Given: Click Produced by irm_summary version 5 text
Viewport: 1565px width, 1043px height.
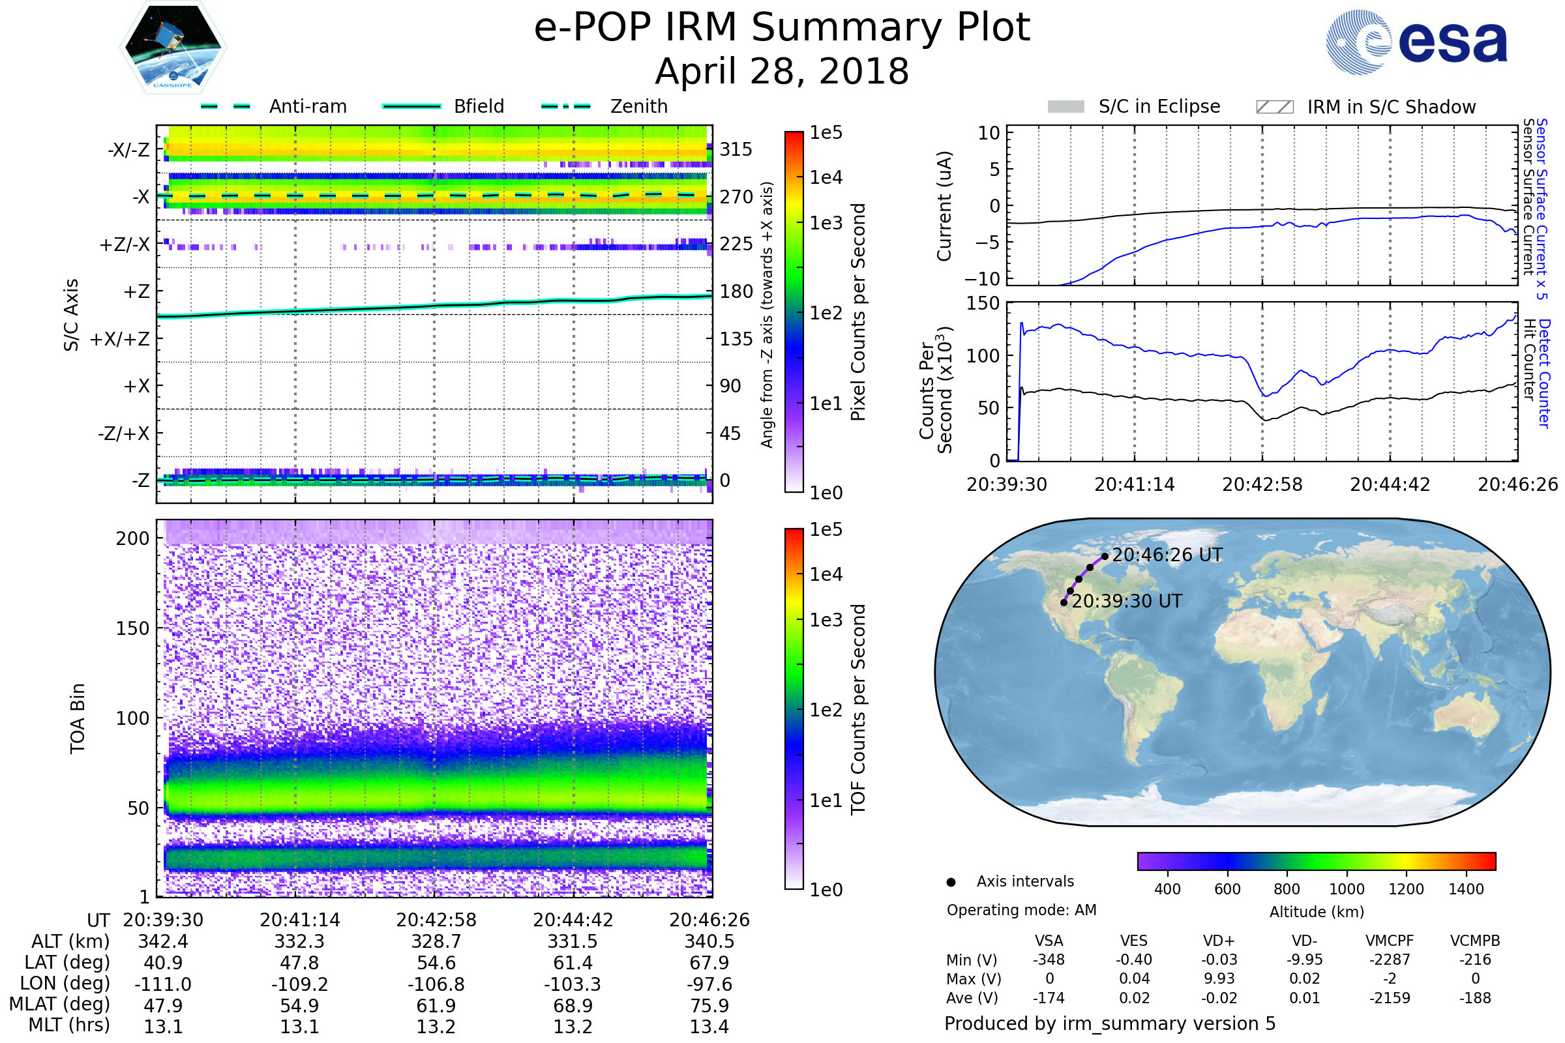Looking at the screenshot, I should [x=1110, y=1023].
